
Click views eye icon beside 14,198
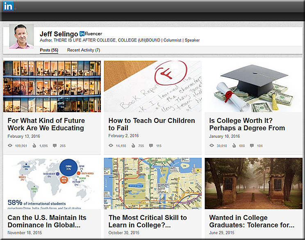click(111, 145)
